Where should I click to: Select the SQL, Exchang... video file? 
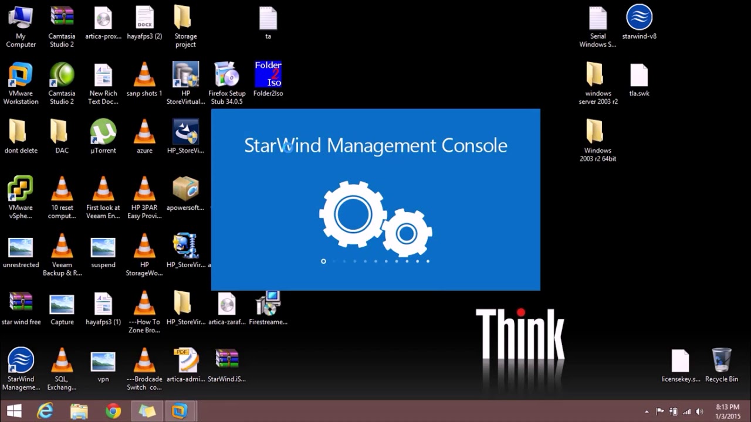(x=62, y=369)
